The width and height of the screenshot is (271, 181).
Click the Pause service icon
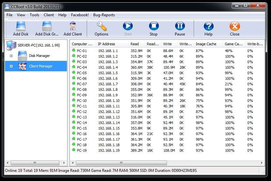point(180,26)
